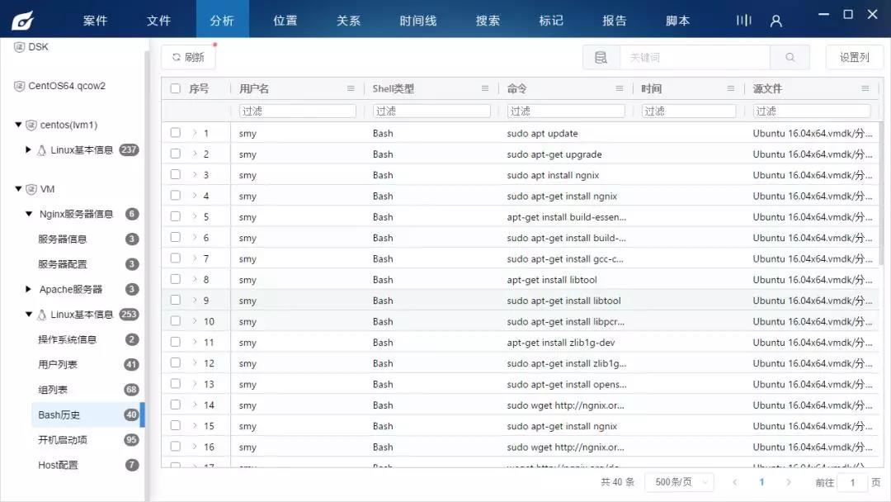Click inside the 关键词 search input field
The width and height of the screenshot is (891, 502).
[x=693, y=57]
